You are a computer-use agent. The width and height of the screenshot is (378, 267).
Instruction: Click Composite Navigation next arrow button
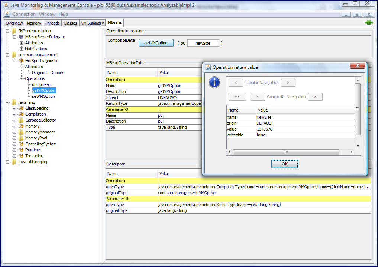coord(315,97)
